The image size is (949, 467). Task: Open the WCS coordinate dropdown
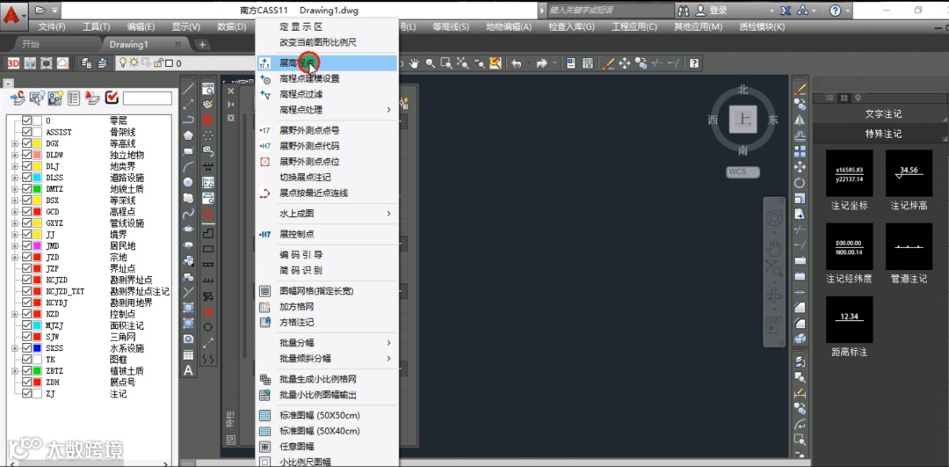tap(743, 172)
